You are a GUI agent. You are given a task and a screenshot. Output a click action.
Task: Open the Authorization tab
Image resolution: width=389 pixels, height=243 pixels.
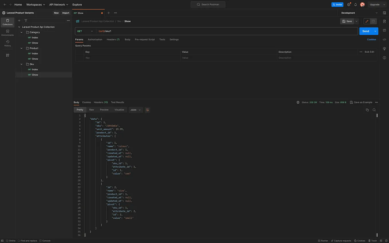95,39
